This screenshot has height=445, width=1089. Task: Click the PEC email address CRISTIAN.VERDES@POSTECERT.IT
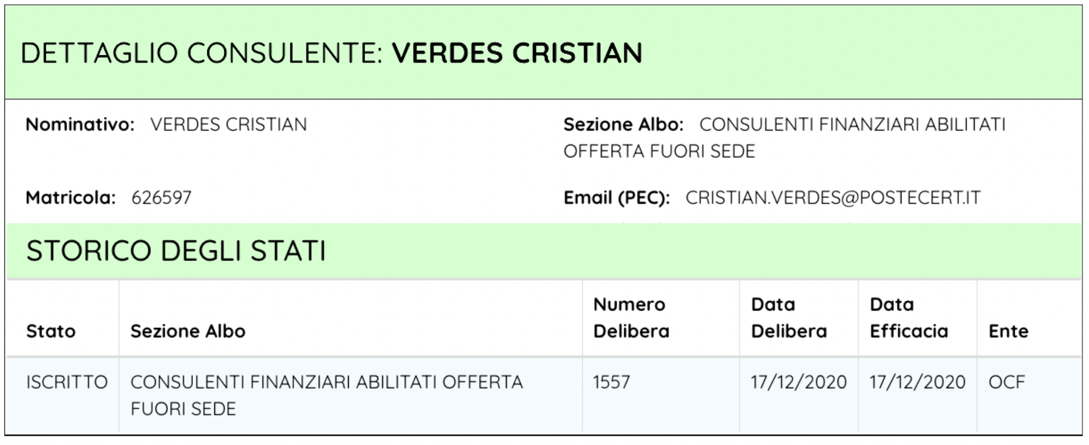point(833,197)
